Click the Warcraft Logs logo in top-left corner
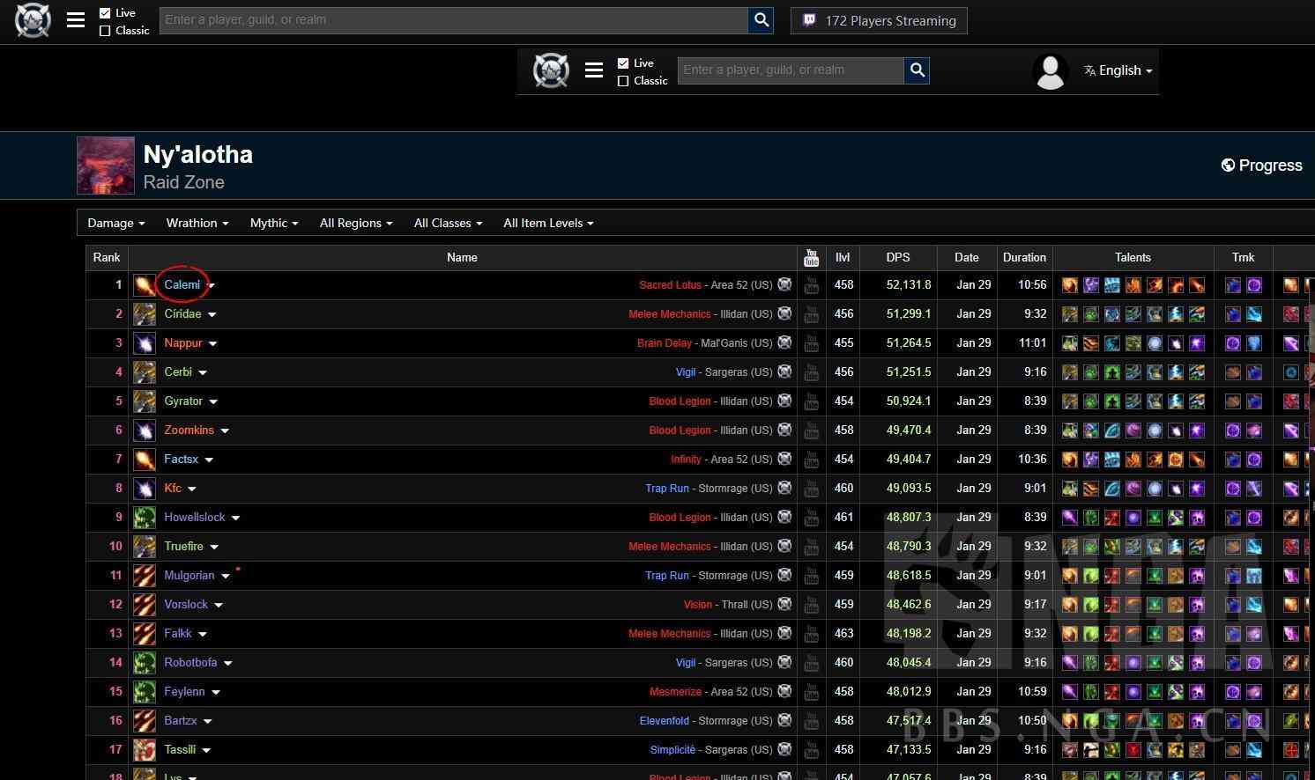The height and width of the screenshot is (780, 1315). pyautogui.click(x=33, y=20)
